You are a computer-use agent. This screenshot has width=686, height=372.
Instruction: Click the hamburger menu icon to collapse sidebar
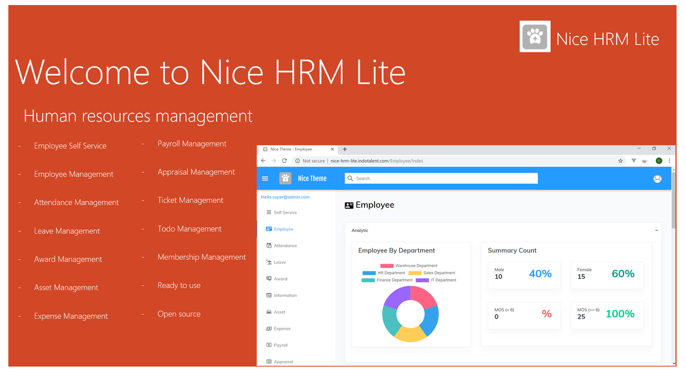pyautogui.click(x=265, y=178)
